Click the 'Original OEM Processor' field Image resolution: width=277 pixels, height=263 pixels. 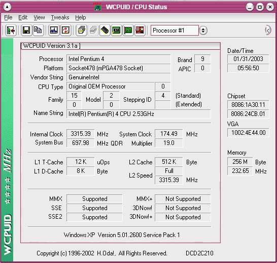point(110,86)
